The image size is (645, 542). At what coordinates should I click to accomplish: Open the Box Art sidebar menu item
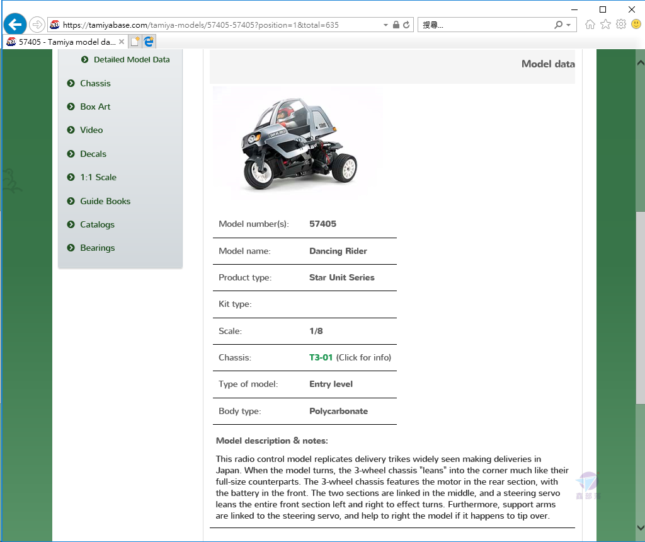click(x=95, y=107)
